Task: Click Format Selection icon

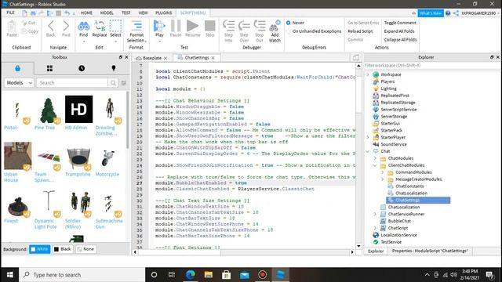Action: 136,26
